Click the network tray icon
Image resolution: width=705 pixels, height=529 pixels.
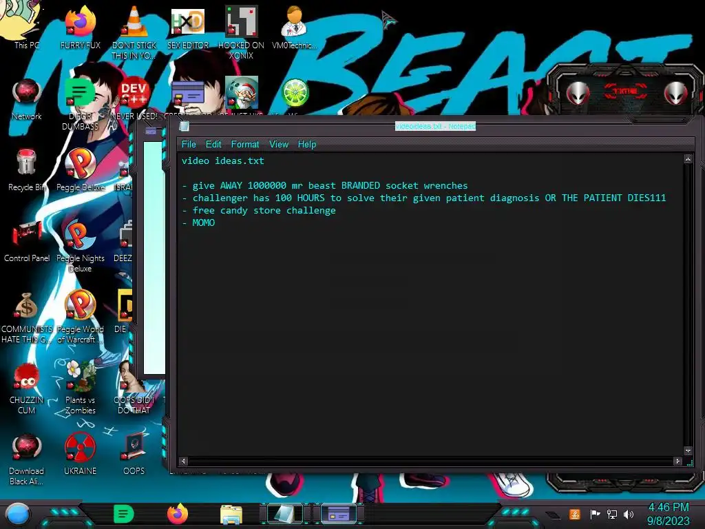611,514
